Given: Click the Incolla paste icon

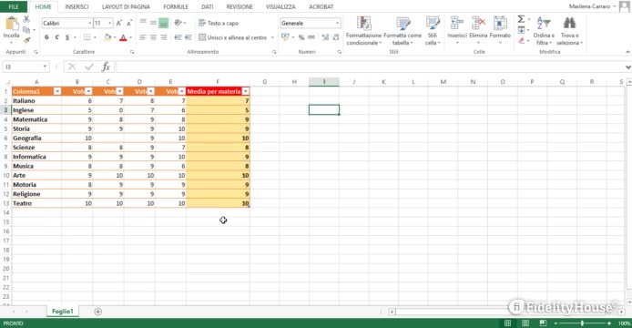Looking at the screenshot, I should [x=11, y=25].
